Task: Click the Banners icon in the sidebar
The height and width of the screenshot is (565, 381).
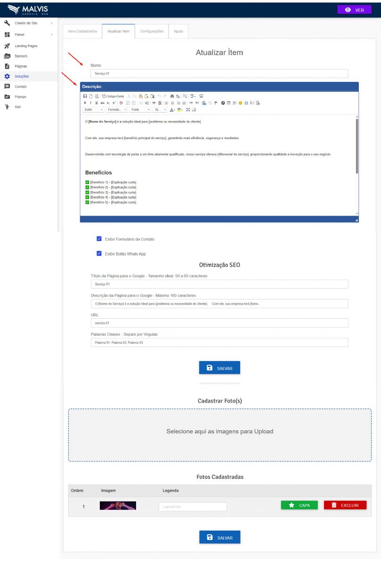Action: click(7, 56)
